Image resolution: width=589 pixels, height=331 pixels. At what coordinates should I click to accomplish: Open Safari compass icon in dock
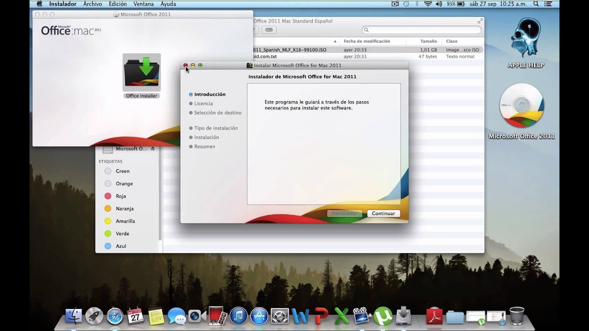tap(115, 316)
